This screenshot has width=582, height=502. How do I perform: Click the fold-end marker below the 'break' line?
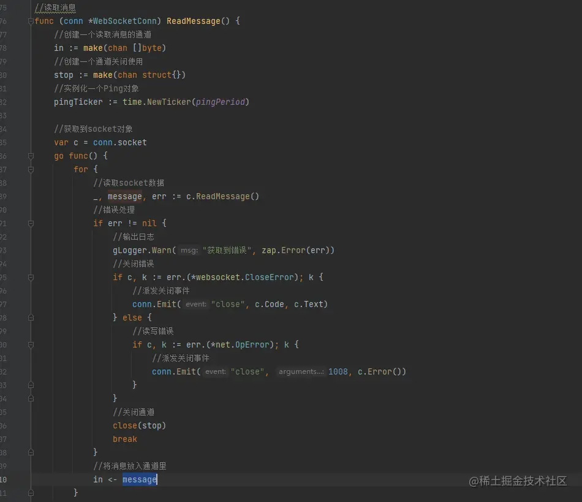click(31, 452)
